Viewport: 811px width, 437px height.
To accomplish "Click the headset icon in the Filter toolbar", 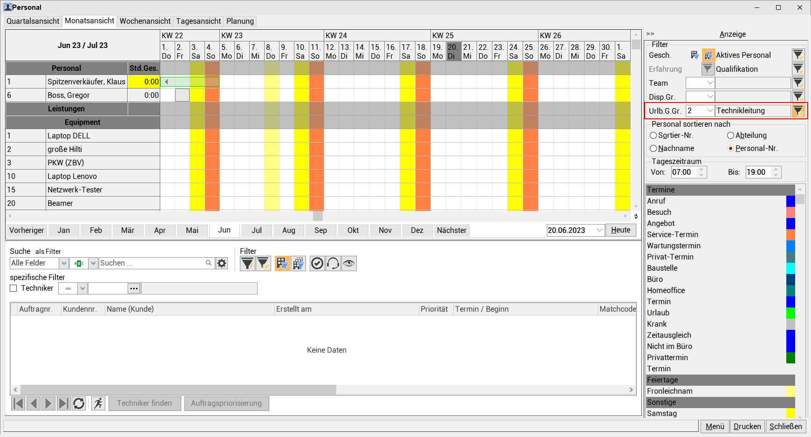I will [x=333, y=264].
